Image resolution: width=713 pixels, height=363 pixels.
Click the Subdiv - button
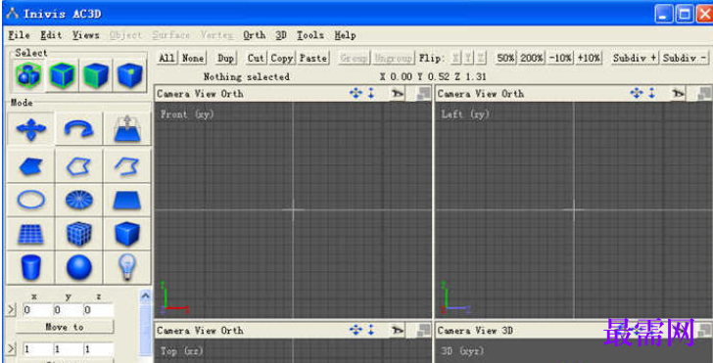(x=685, y=58)
